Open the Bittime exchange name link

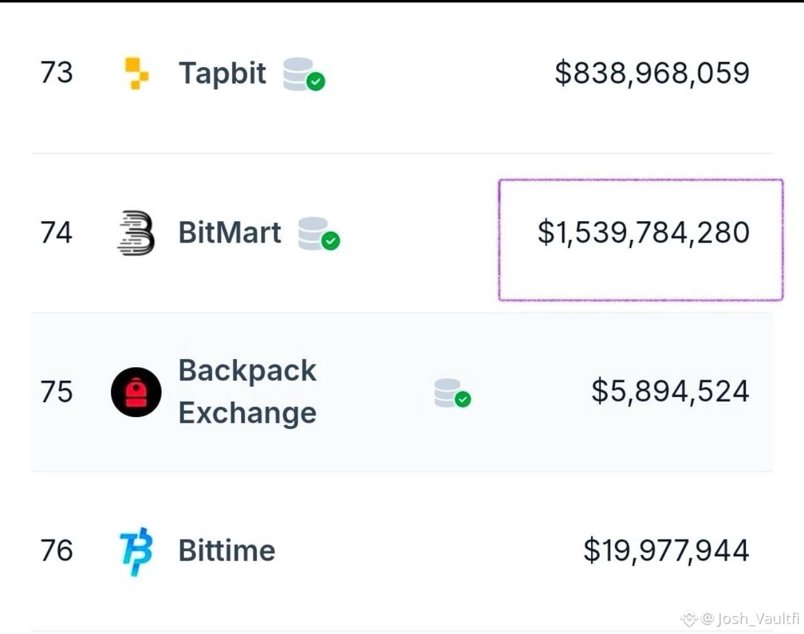coord(227,551)
